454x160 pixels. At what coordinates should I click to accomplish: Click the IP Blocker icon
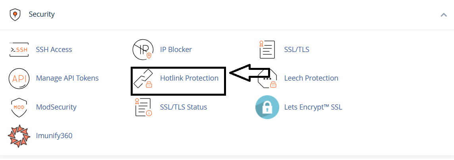pyautogui.click(x=143, y=50)
